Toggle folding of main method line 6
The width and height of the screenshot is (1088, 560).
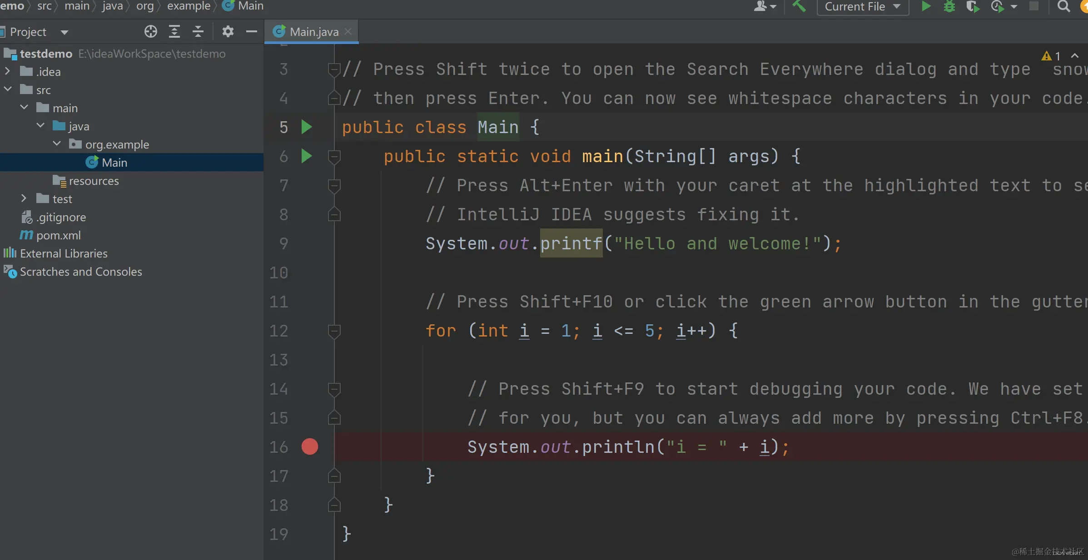334,157
